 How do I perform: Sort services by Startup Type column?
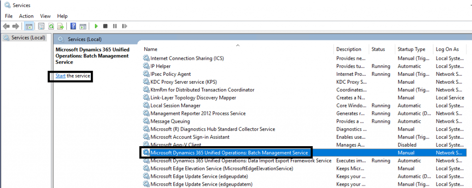point(411,49)
